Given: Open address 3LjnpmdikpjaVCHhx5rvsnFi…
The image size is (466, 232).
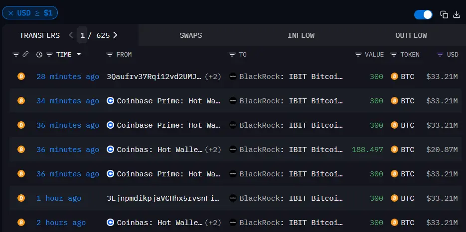Looking at the screenshot, I should [163, 198].
